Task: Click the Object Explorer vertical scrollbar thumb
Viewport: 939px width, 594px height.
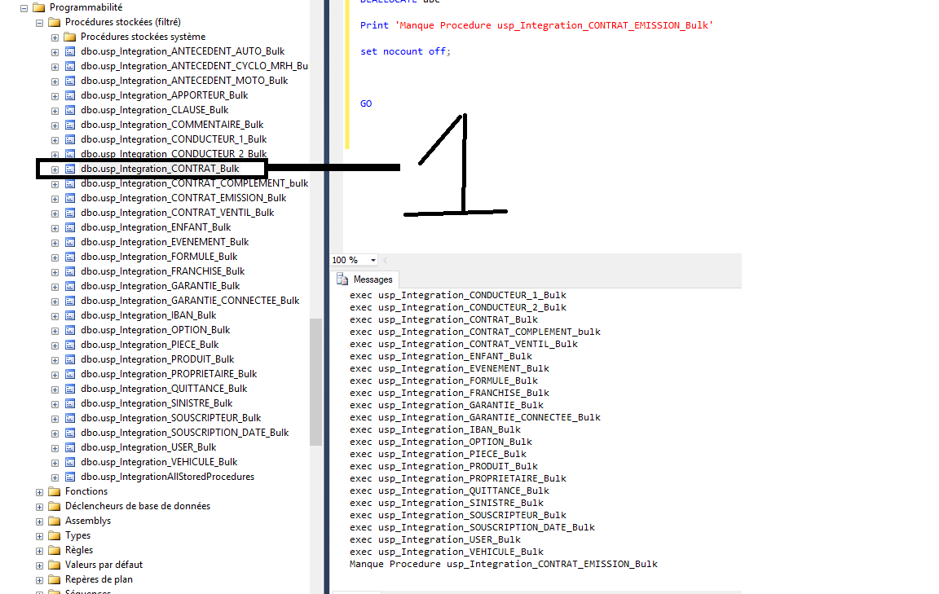Action: 315,382
